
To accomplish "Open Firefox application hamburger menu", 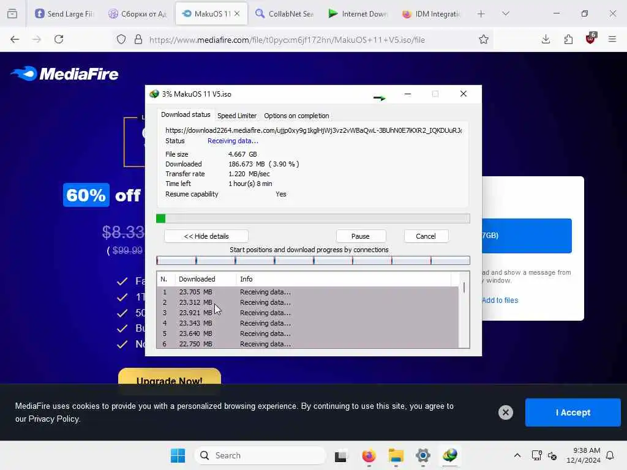I will (612, 39).
